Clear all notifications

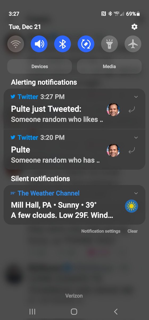point(133,231)
